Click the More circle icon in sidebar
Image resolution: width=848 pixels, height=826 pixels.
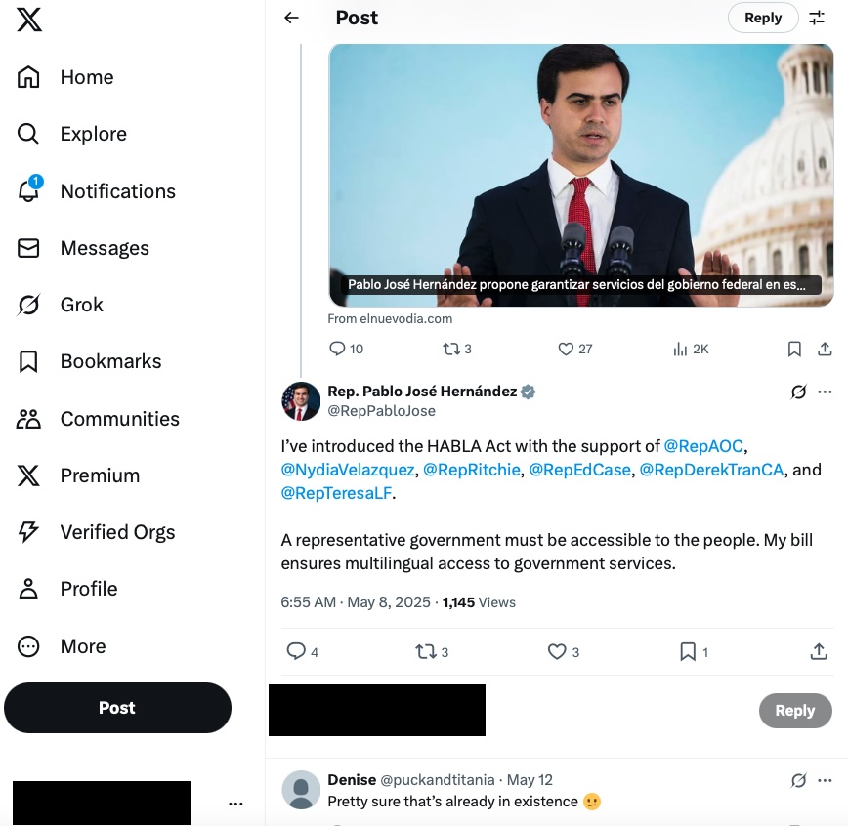[x=28, y=646]
